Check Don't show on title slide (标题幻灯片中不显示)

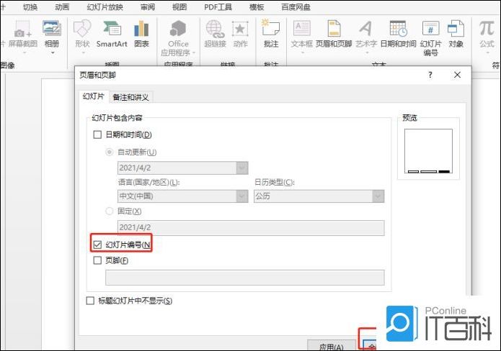tap(90, 301)
